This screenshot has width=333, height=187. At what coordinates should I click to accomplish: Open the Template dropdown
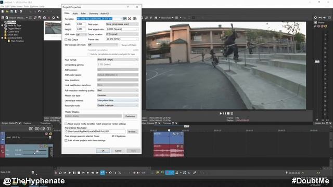(x=121, y=19)
